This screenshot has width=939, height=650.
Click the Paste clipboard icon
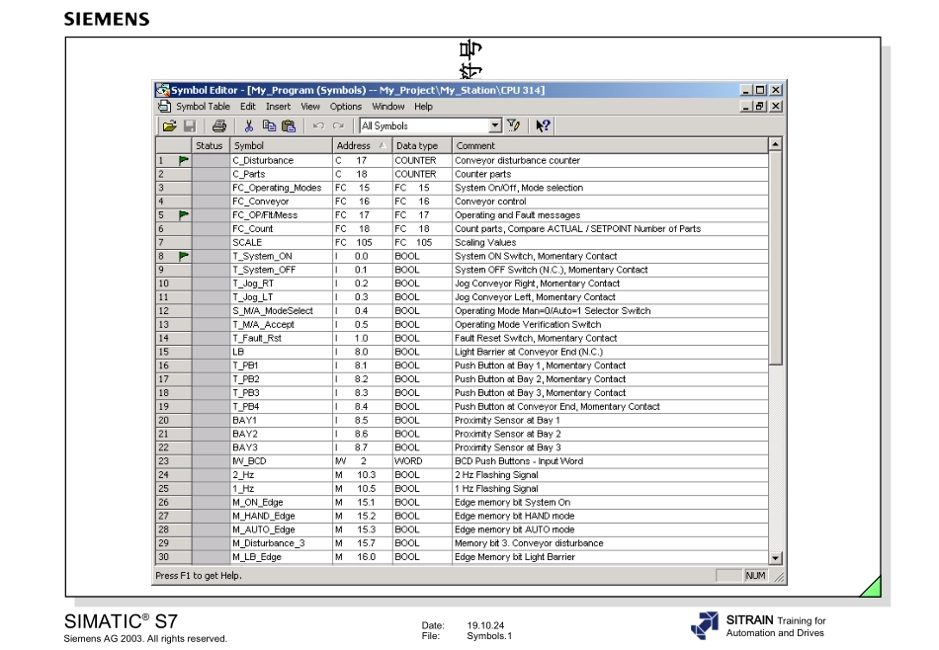(x=289, y=125)
